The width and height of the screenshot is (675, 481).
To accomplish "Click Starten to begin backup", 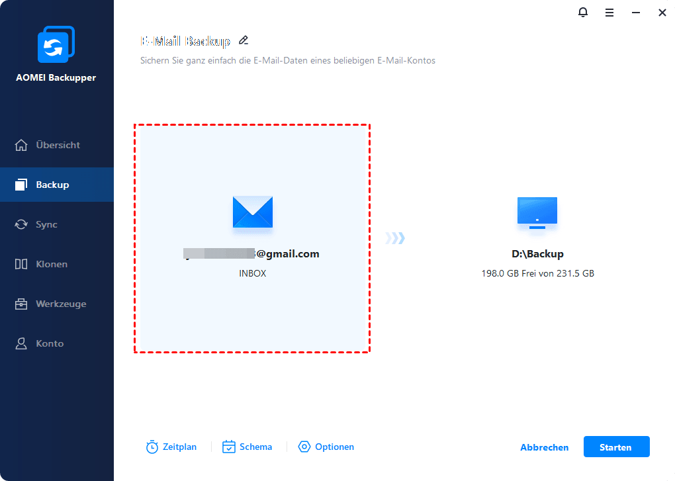I will [617, 447].
